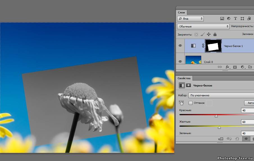Click the fx layer style icon
This screenshot has width=254, height=161.
point(228,67)
